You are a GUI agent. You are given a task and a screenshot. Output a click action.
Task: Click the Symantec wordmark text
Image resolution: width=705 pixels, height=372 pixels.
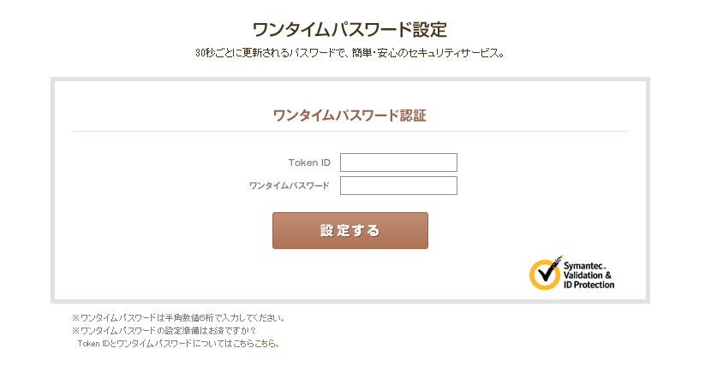pos(583,267)
